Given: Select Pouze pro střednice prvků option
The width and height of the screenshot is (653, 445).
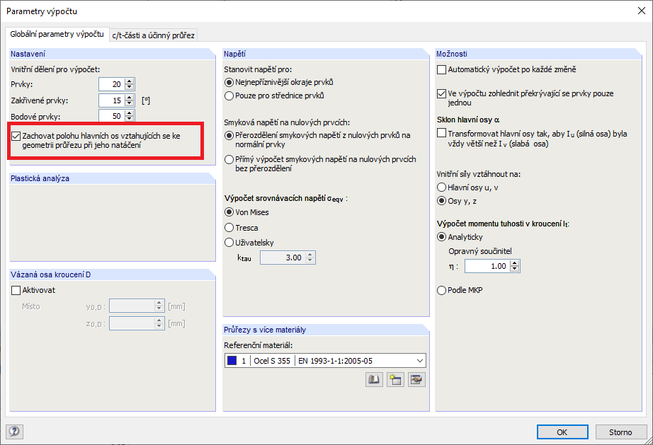Looking at the screenshot, I should pos(229,96).
